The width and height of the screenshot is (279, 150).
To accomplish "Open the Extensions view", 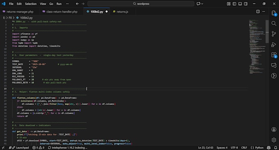I will click(x=274, y=55).
